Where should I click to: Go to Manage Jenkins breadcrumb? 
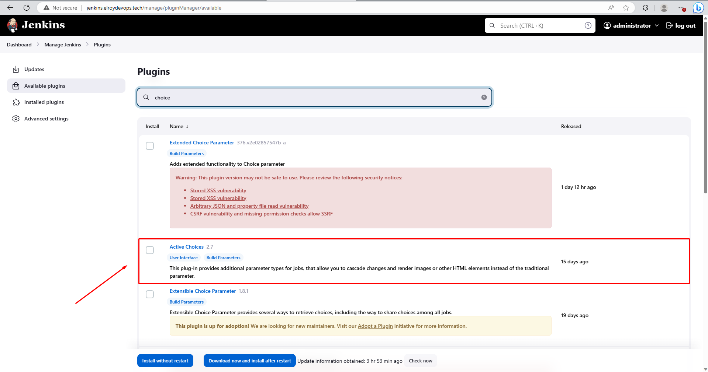pos(63,45)
